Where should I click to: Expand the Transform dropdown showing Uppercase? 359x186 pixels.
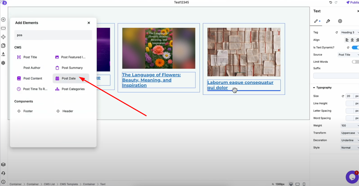pyautogui.click(x=349, y=133)
